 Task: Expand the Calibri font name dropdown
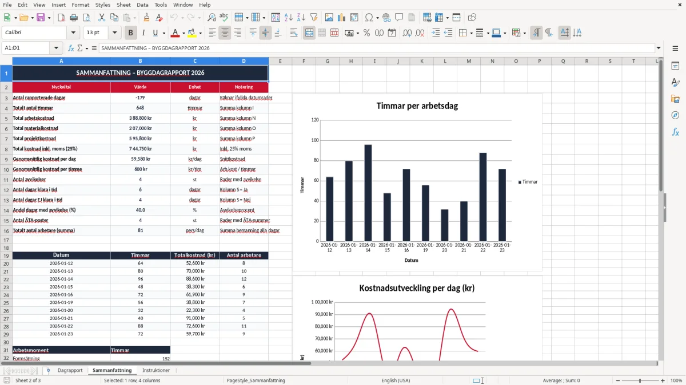coord(73,33)
